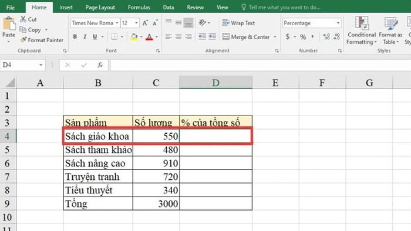411x231 pixels.
Task: Apply yellow fill color bucket
Action: pyautogui.click(x=134, y=36)
